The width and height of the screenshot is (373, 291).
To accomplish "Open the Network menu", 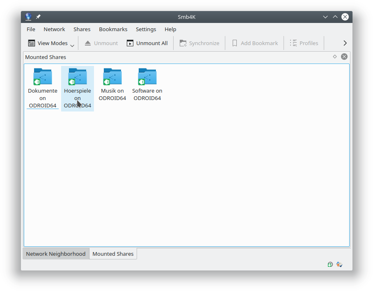I will (x=54, y=29).
